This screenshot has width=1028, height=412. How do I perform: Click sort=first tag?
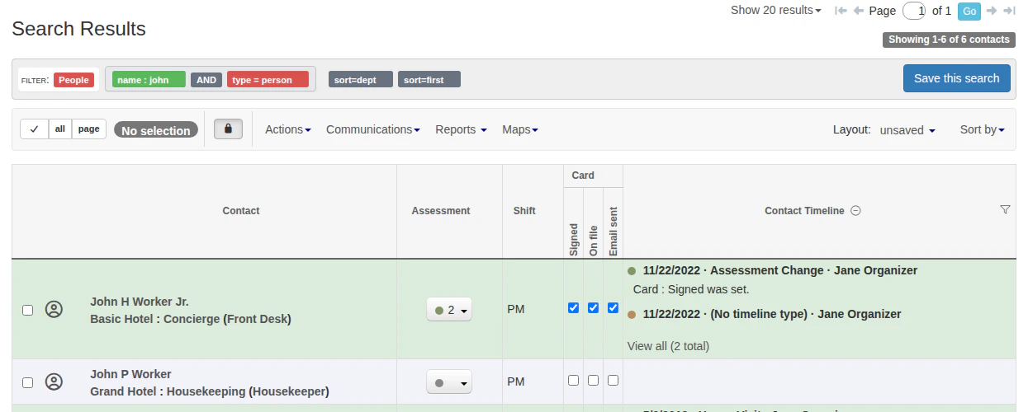[429, 80]
